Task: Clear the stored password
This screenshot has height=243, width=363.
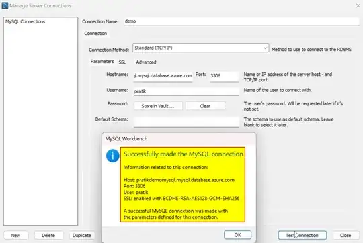Action: coord(205,106)
